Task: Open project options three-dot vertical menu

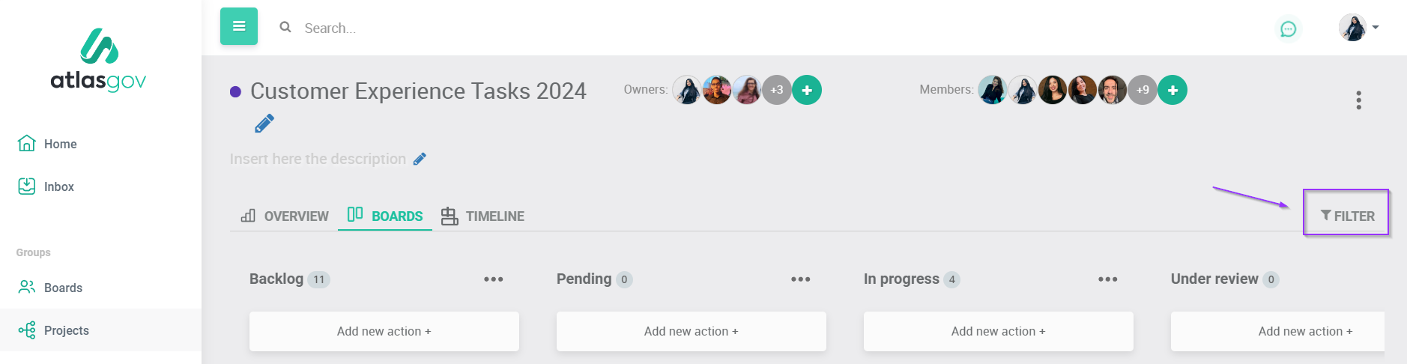Action: click(x=1358, y=100)
